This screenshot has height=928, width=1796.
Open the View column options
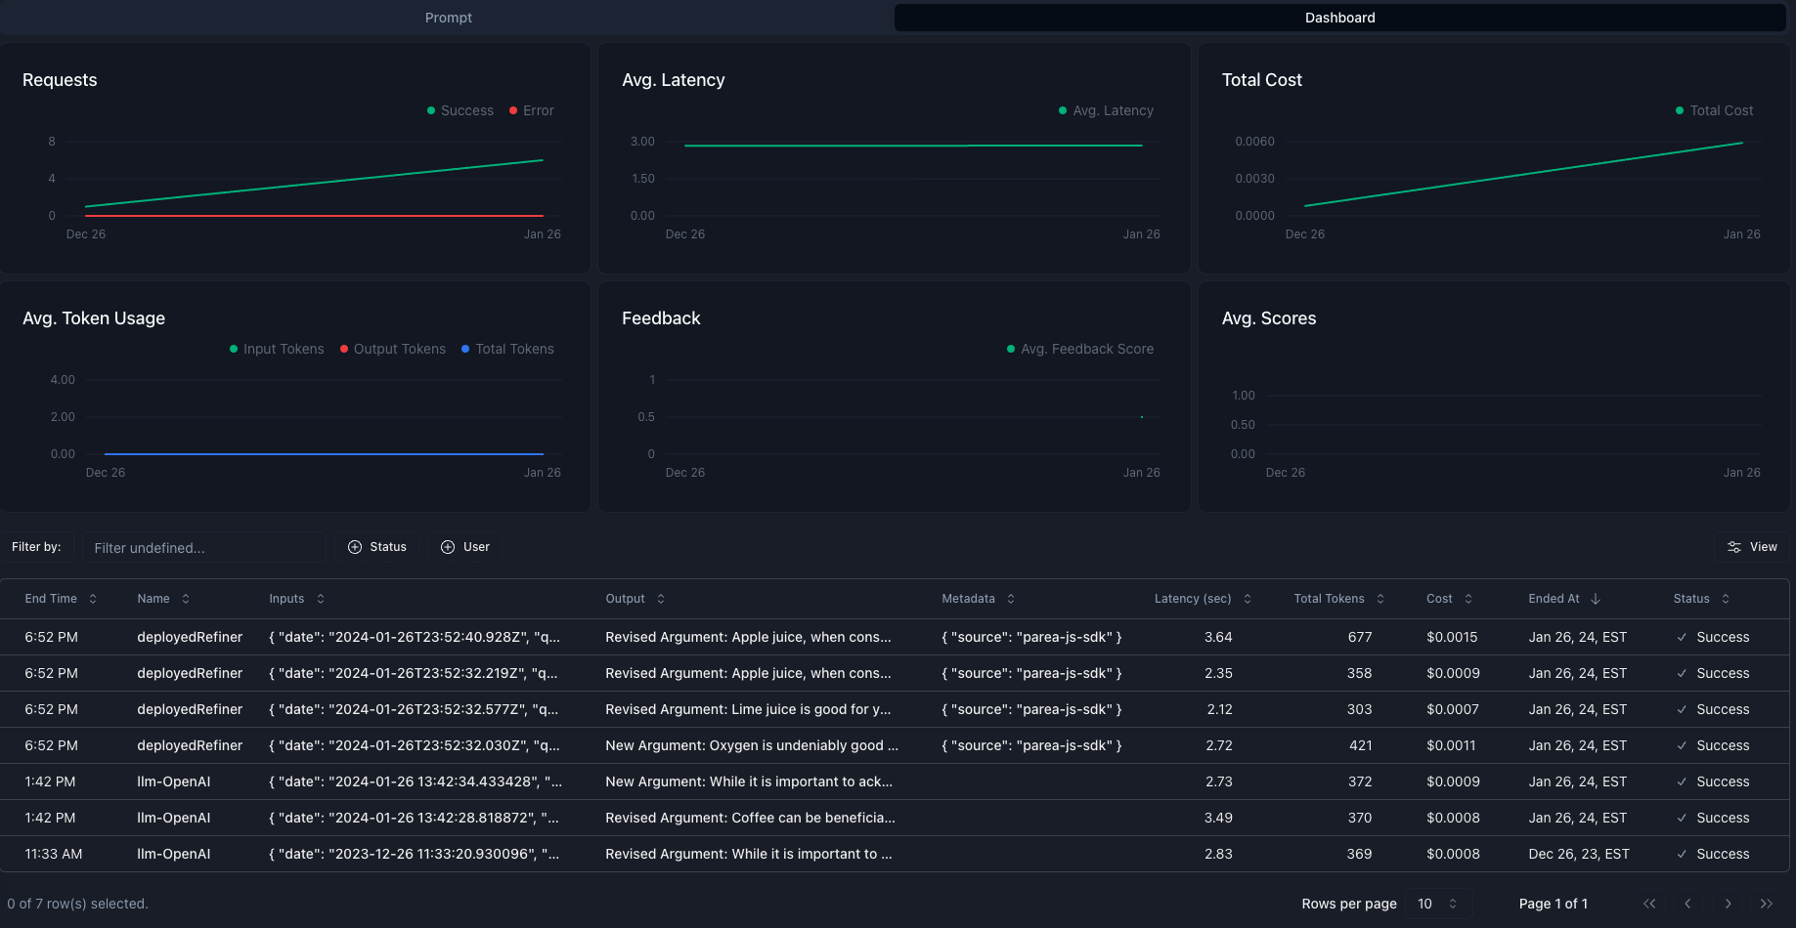[1752, 547]
